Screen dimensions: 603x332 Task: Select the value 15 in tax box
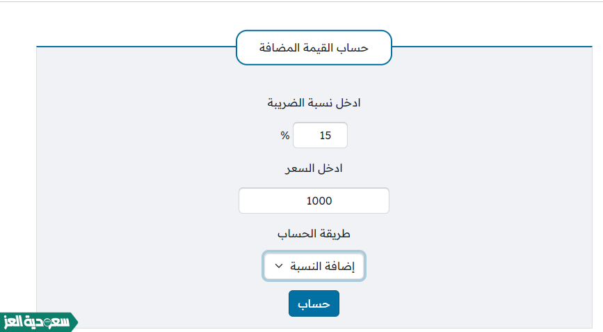[325, 136]
